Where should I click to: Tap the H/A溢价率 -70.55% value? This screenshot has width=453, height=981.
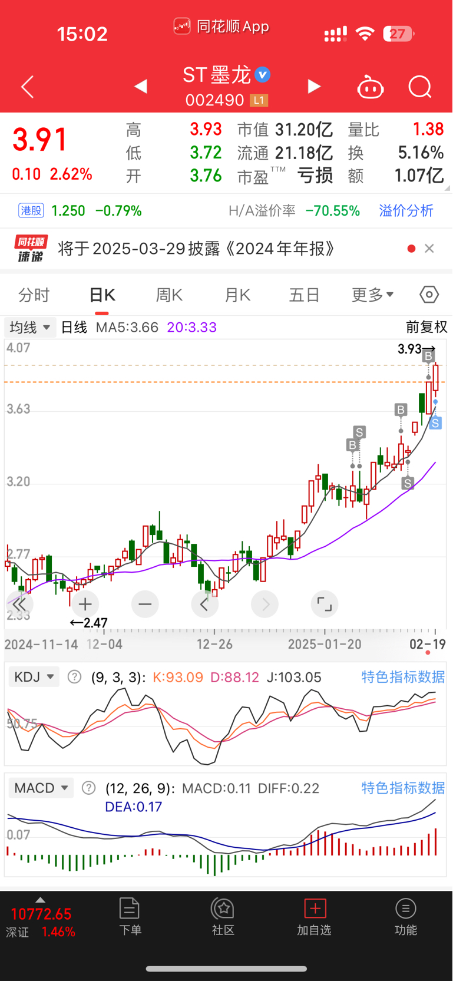(332, 210)
